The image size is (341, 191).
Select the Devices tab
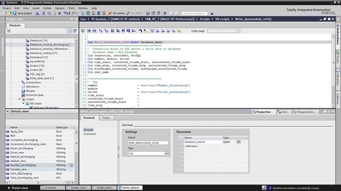pyautogui.click(x=15, y=25)
